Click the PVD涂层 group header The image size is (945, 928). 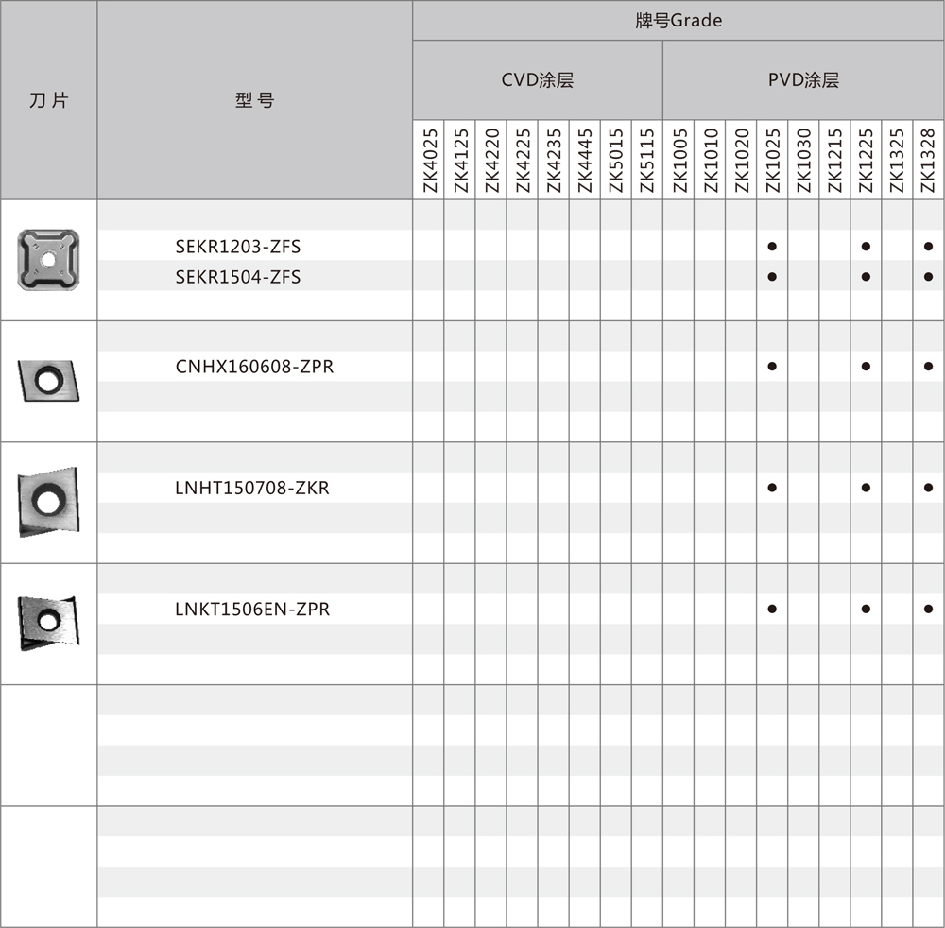coord(803,80)
